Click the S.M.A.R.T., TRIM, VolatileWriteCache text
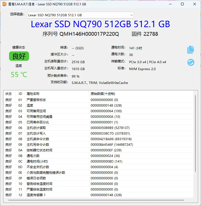 tap(100, 83)
